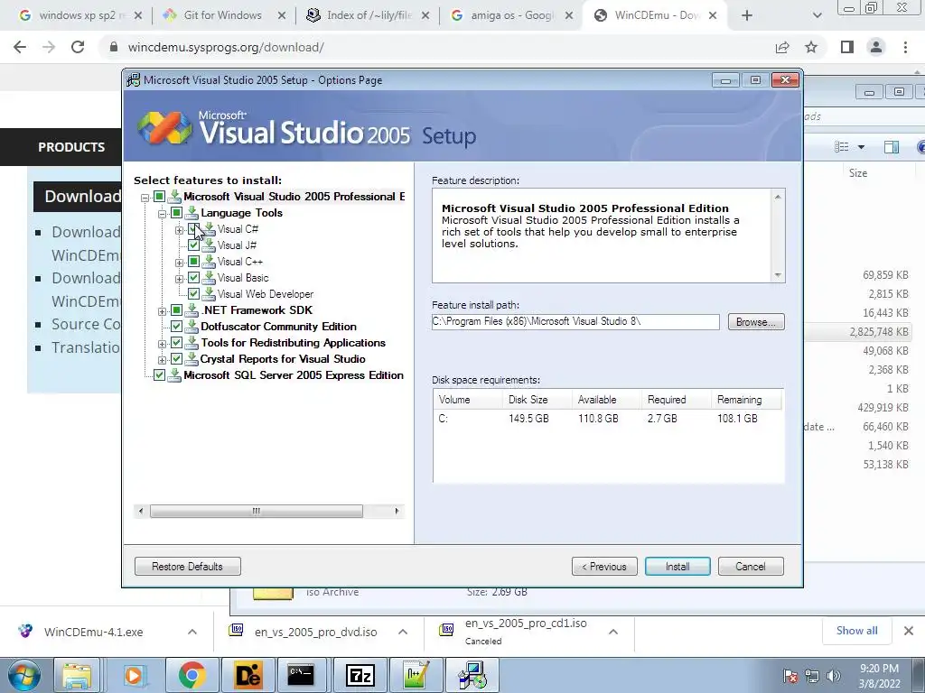Click the feature tree horizontal scrollbar thumb

pos(256,511)
